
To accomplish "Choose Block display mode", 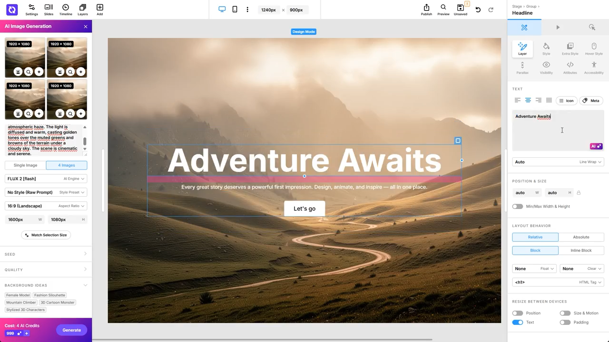I will pos(535,250).
